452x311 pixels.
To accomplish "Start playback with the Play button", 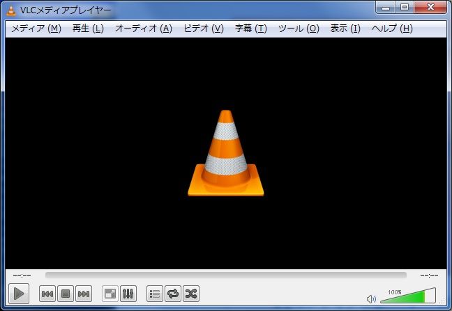I will pos(19,294).
